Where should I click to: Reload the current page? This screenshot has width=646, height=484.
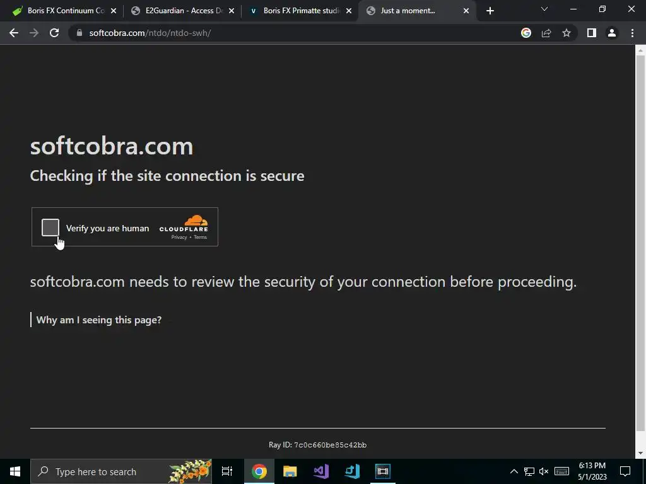54,33
